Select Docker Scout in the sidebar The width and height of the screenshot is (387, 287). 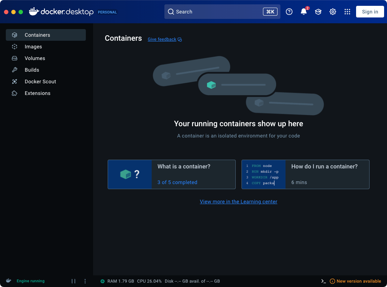(x=46, y=81)
